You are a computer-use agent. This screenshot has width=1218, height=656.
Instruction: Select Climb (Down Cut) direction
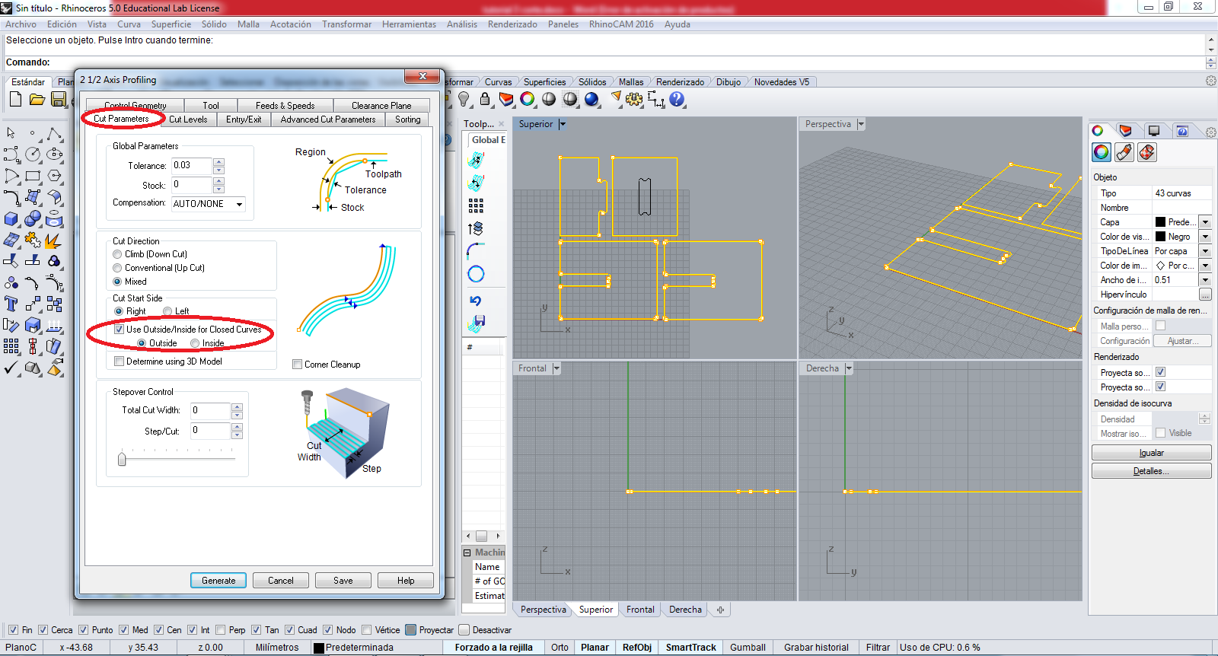point(118,254)
